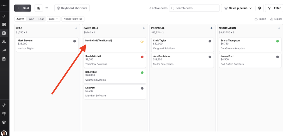Viewport: 287px width, 136px height.
Task: Add a deal to the Proposal column
Action: [211, 28]
